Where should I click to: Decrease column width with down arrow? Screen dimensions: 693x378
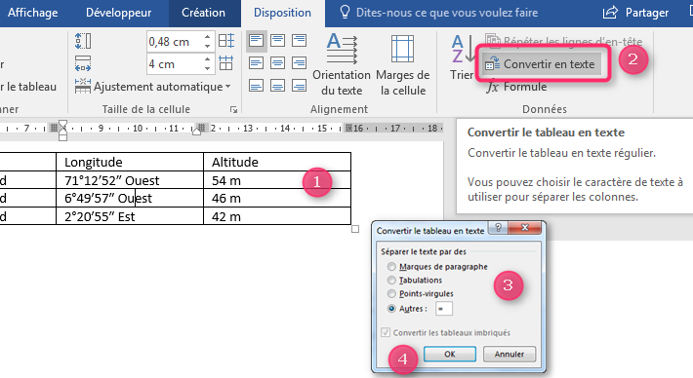coord(208,68)
